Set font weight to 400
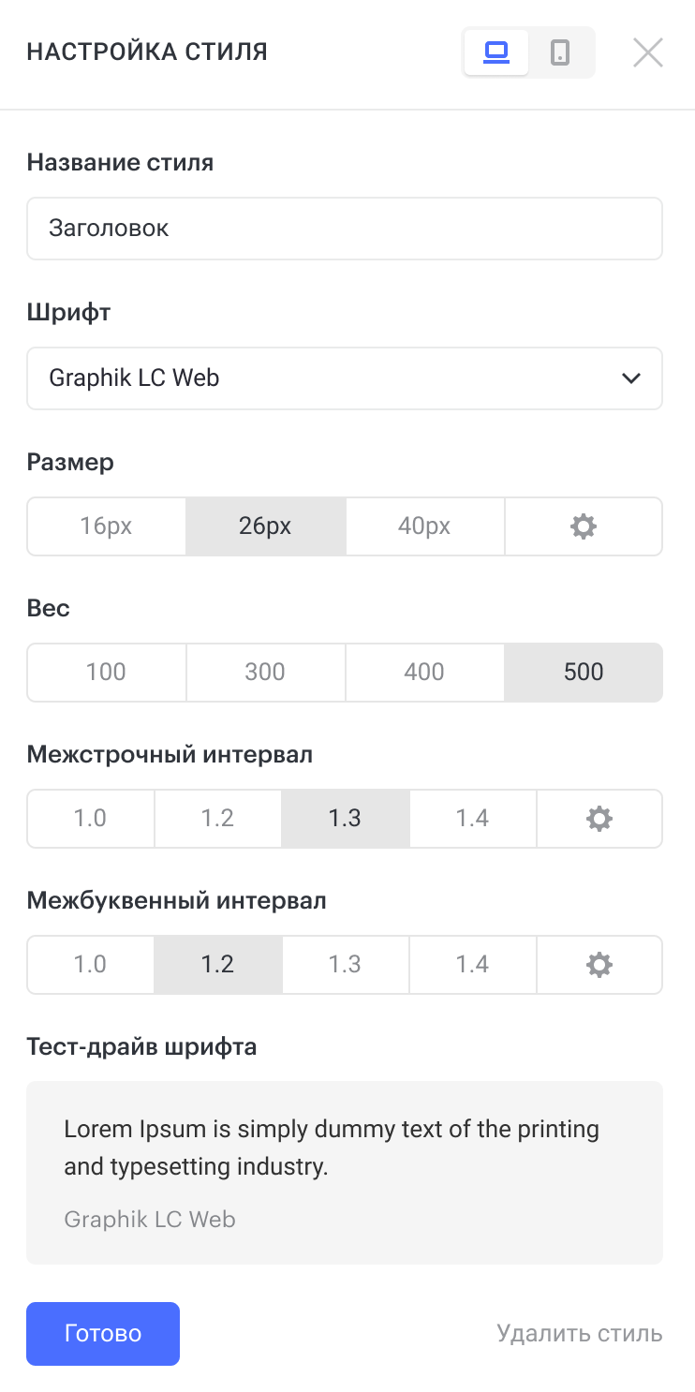695x1392 pixels. tap(424, 672)
